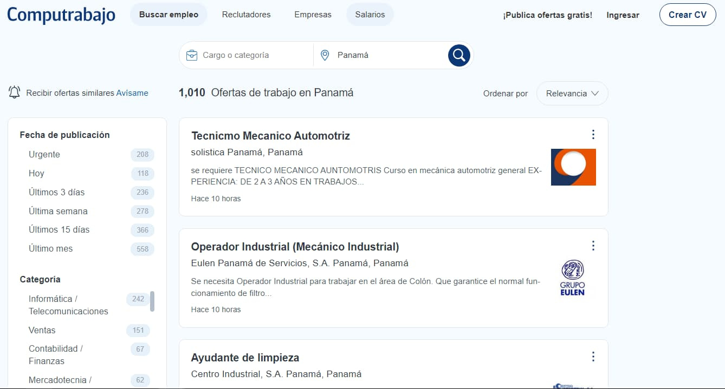Filter by Urgente publication date

(44, 154)
